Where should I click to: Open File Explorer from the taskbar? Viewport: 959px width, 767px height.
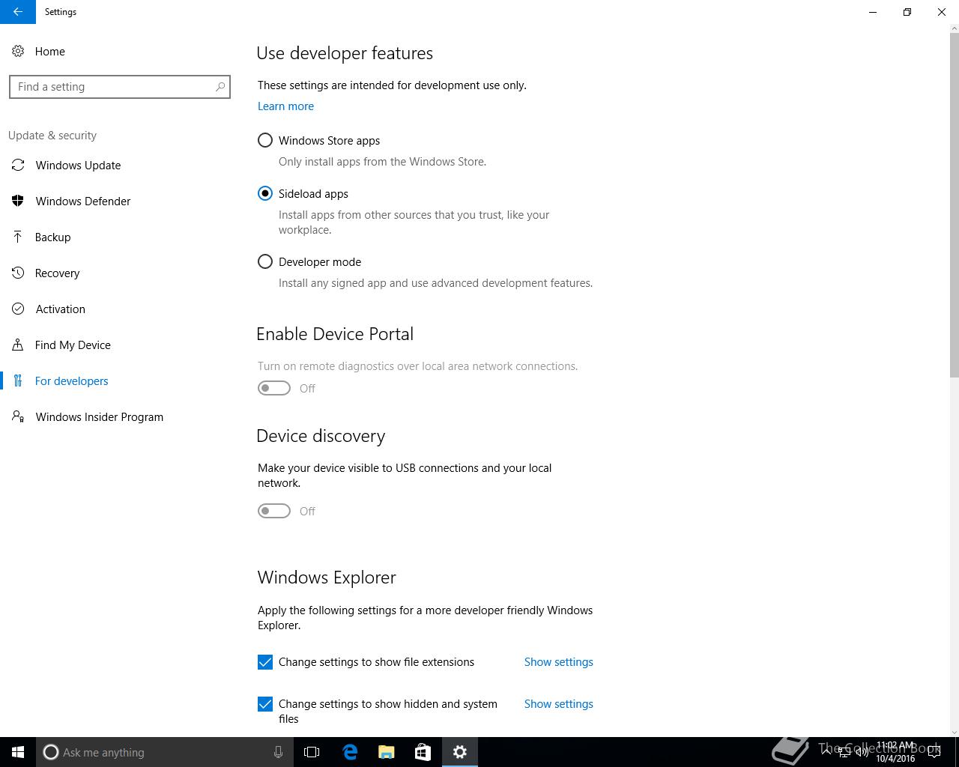pyautogui.click(x=387, y=752)
